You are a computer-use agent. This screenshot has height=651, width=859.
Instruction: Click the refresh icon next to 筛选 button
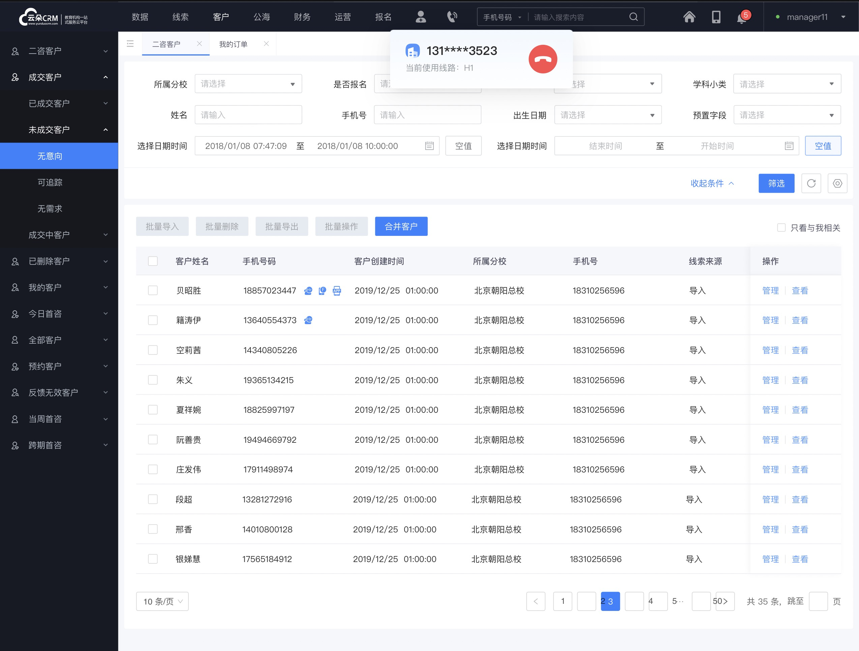coord(811,183)
